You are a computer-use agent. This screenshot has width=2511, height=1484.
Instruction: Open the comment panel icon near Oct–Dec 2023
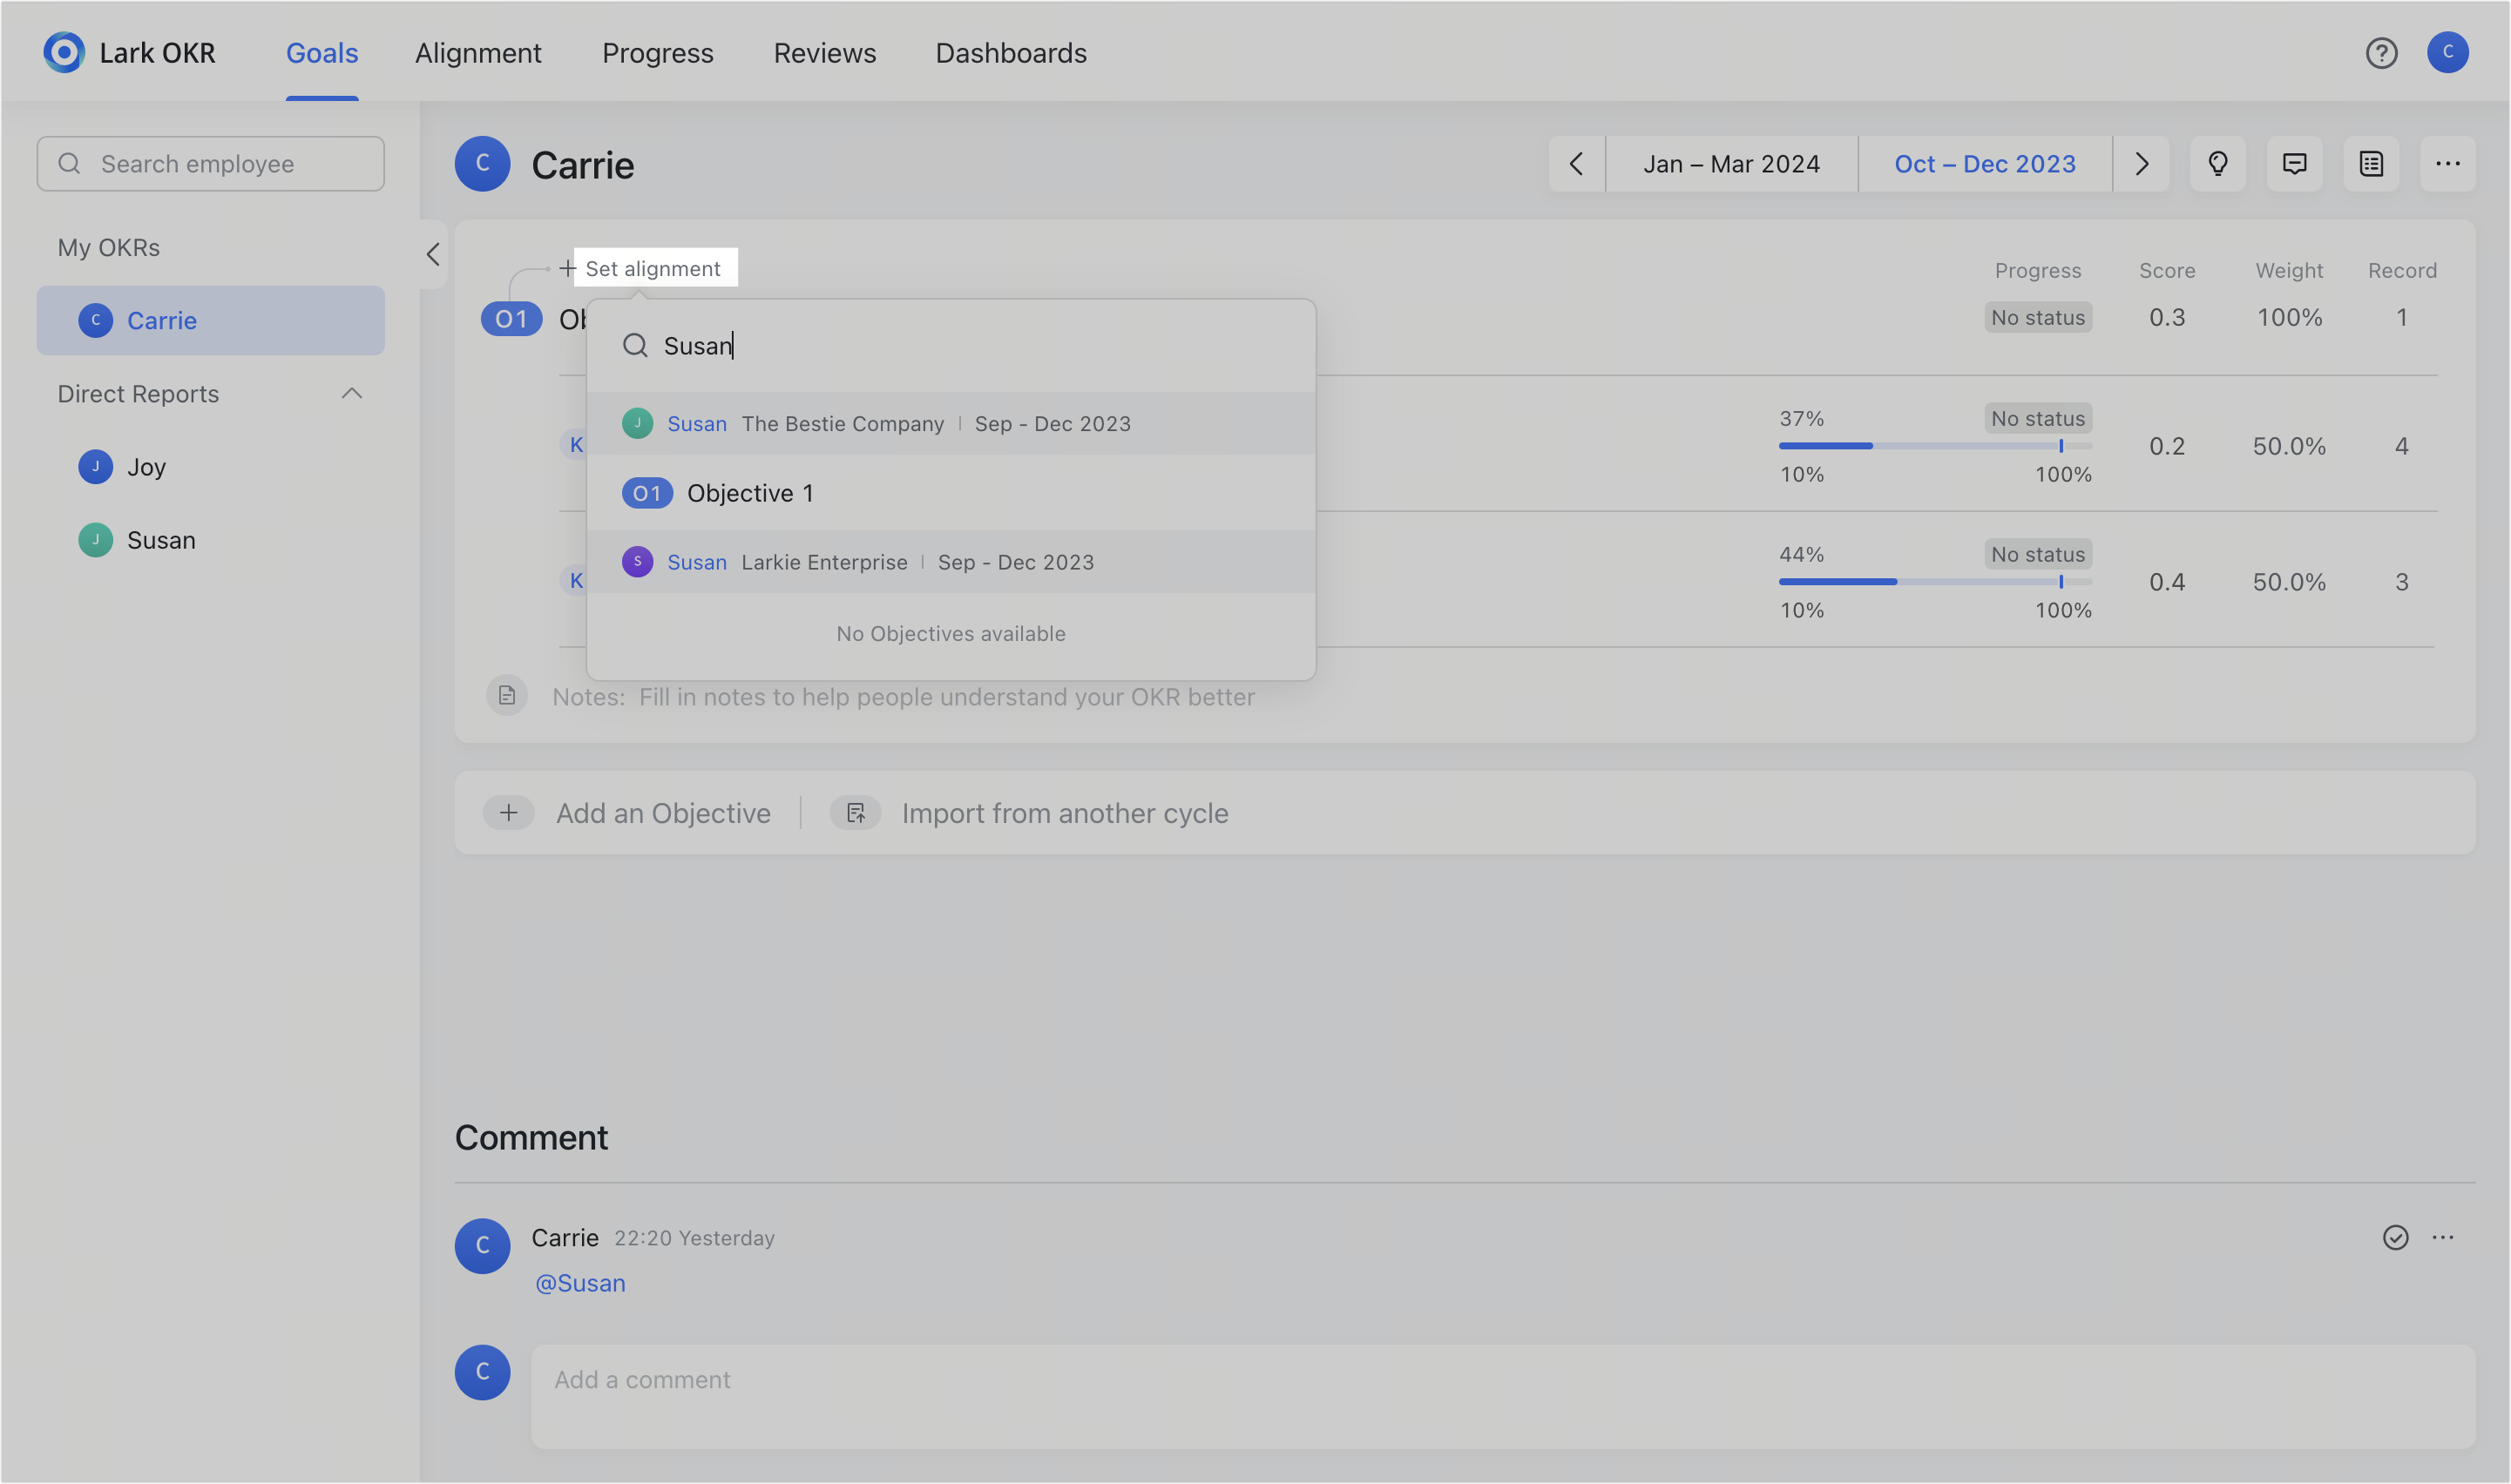tap(2295, 163)
